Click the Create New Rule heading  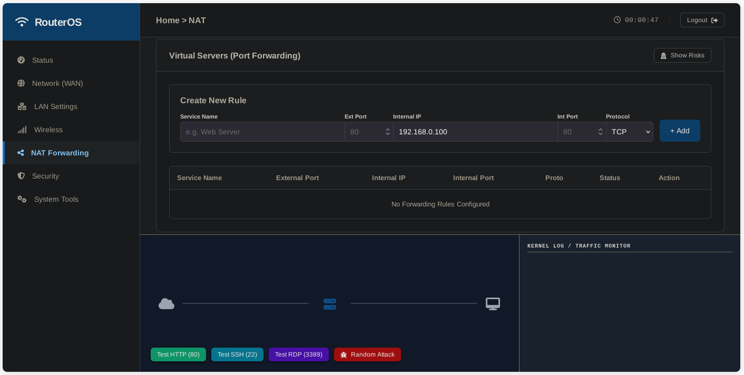tap(213, 100)
